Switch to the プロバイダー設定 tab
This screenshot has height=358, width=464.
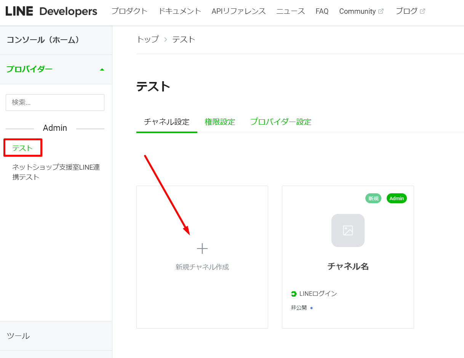point(281,122)
